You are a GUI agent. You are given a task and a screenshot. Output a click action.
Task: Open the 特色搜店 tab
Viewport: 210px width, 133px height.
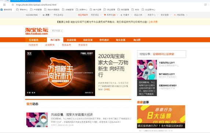[x=104, y=40]
